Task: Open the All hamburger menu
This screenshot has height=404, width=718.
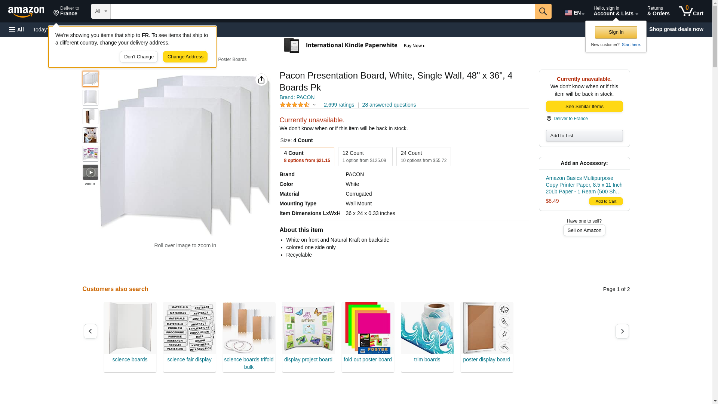Action: (16, 30)
